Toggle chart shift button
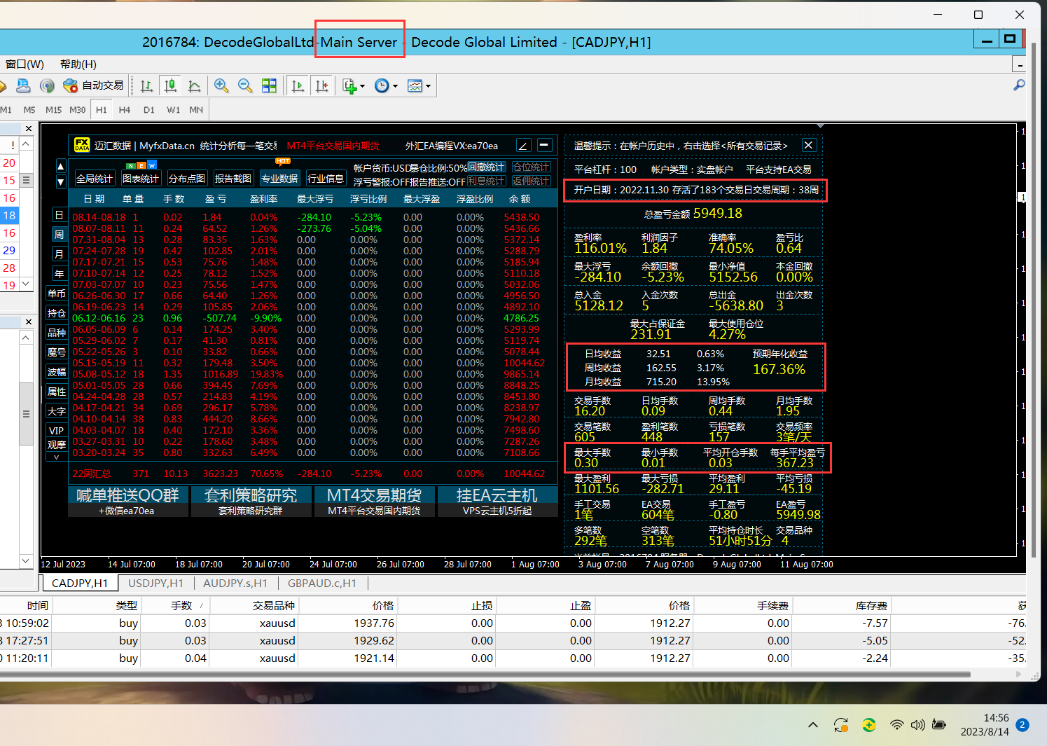This screenshot has width=1047, height=746. [x=322, y=85]
